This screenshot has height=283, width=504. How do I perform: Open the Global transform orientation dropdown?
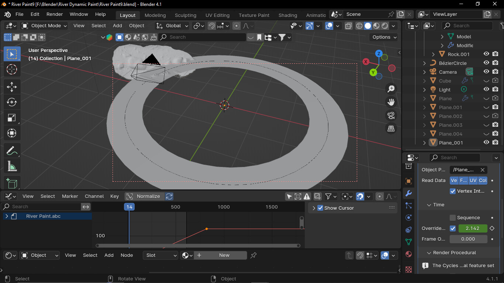[x=172, y=26]
